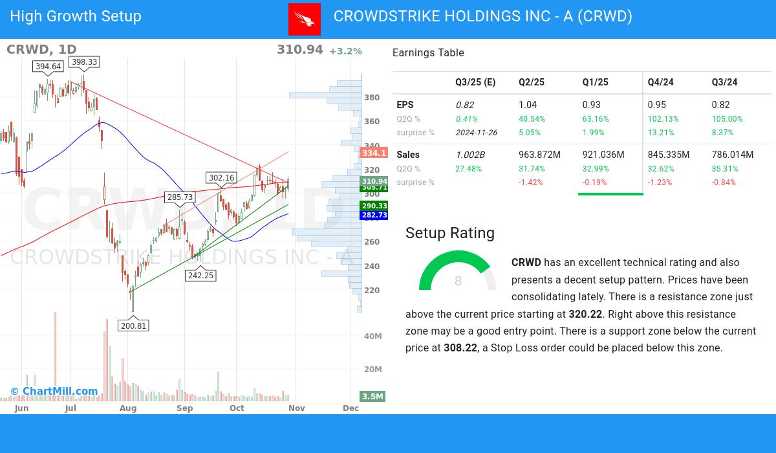Viewport: 776px width, 453px height.
Task: Click the 40M volume axis label
Action: 373,337
